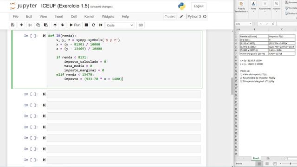This screenshot has height=167, width=297.
Task: Select Excel cell with 'Renda y (Euros)'
Action: [254, 36]
